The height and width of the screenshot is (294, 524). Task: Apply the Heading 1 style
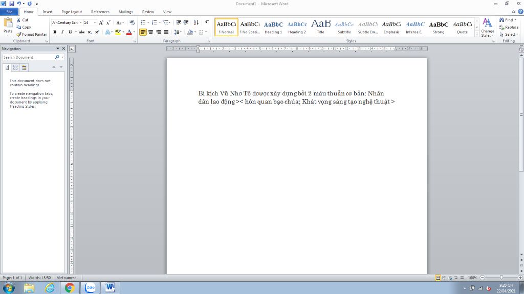click(273, 28)
